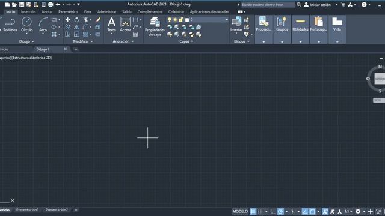Open the annotation scale 1:1 dropdown

(x=348, y=211)
